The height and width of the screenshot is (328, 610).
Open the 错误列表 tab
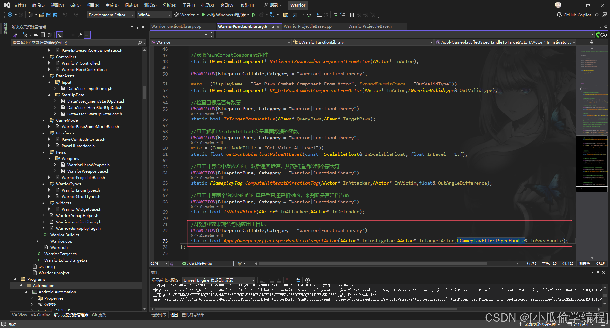coord(159,315)
